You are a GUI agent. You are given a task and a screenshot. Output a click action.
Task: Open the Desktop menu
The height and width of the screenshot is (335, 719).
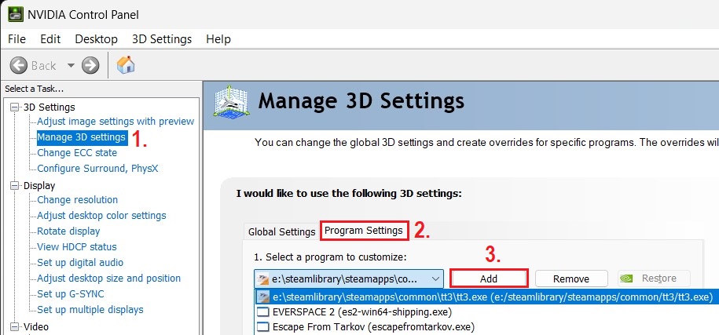click(97, 39)
